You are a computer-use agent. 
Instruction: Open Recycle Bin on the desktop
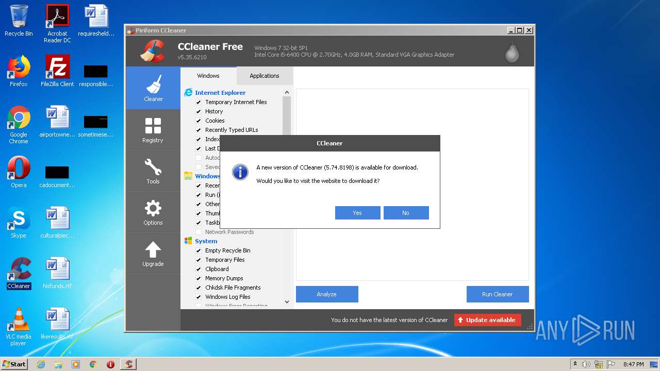(19, 21)
